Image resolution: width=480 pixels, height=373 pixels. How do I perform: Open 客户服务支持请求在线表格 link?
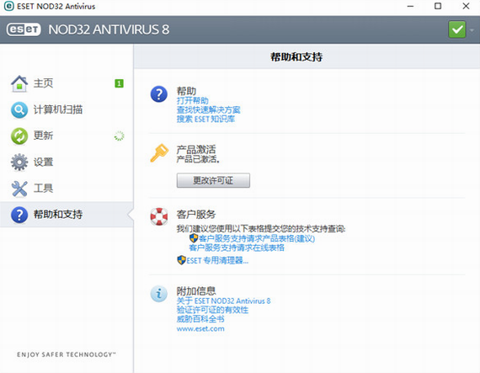point(237,248)
